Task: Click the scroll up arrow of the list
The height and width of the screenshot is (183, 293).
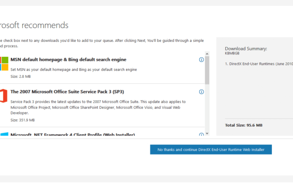Action: 207,54
